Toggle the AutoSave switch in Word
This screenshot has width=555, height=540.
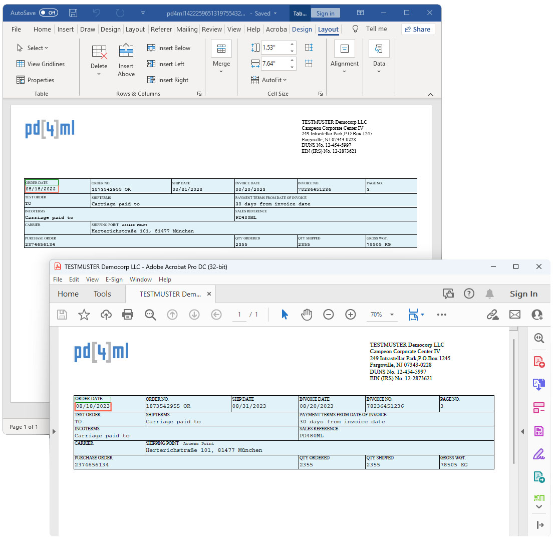pyautogui.click(x=49, y=13)
